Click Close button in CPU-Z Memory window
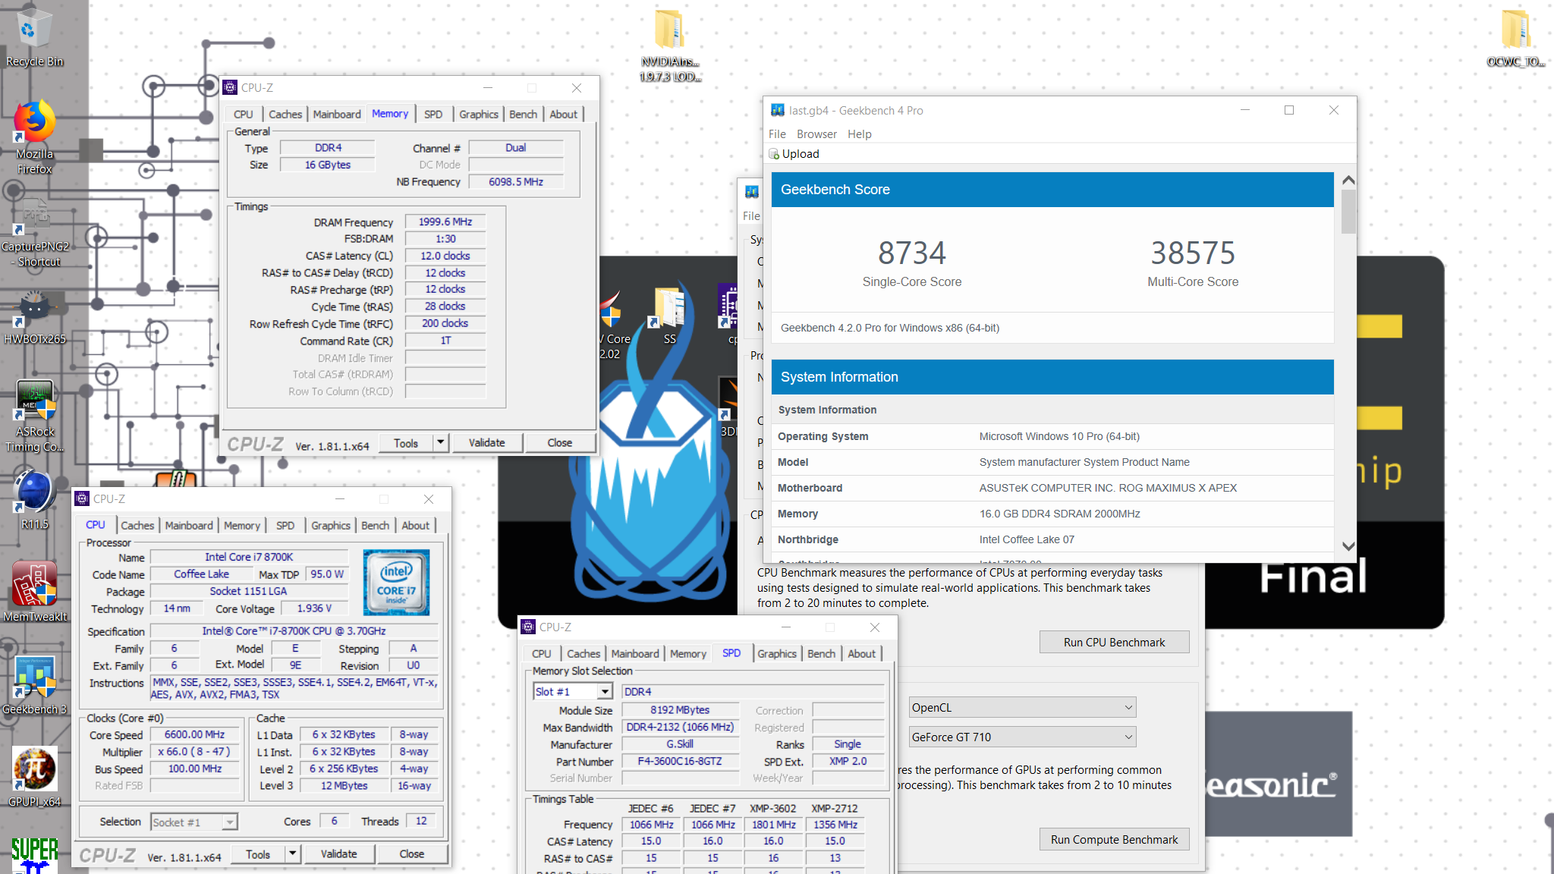Screen dimensions: 1554x874 [560, 443]
